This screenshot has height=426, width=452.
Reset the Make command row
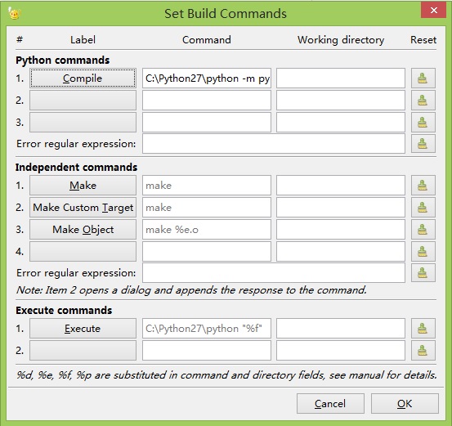pyautogui.click(x=423, y=185)
